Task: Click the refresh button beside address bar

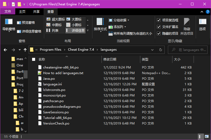Action: (160, 50)
